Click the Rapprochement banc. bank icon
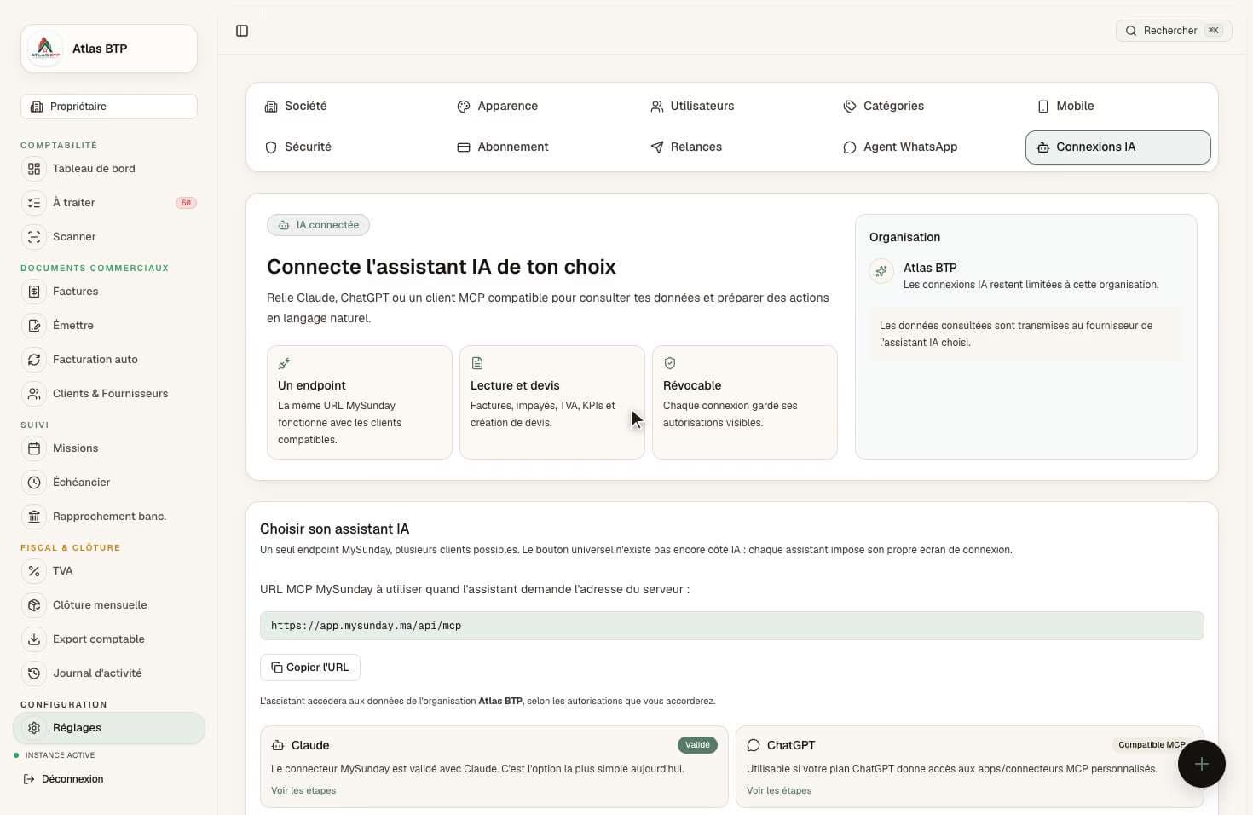 point(34,517)
